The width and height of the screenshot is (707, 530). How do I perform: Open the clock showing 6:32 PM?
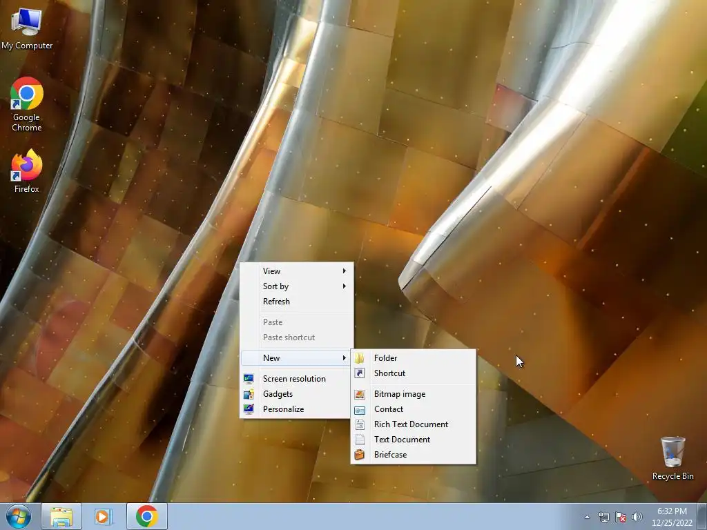coord(672,516)
